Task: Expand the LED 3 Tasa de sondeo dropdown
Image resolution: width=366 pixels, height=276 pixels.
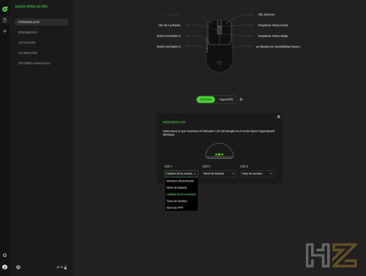Action: click(x=257, y=174)
